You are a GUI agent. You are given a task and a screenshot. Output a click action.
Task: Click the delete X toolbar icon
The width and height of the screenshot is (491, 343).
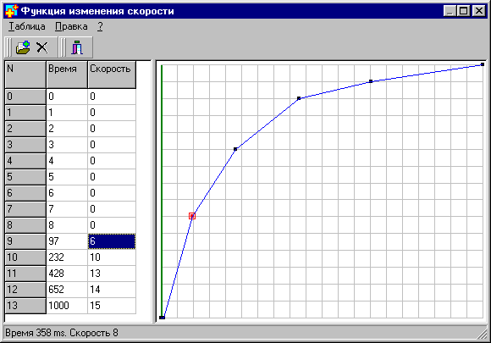[42, 47]
